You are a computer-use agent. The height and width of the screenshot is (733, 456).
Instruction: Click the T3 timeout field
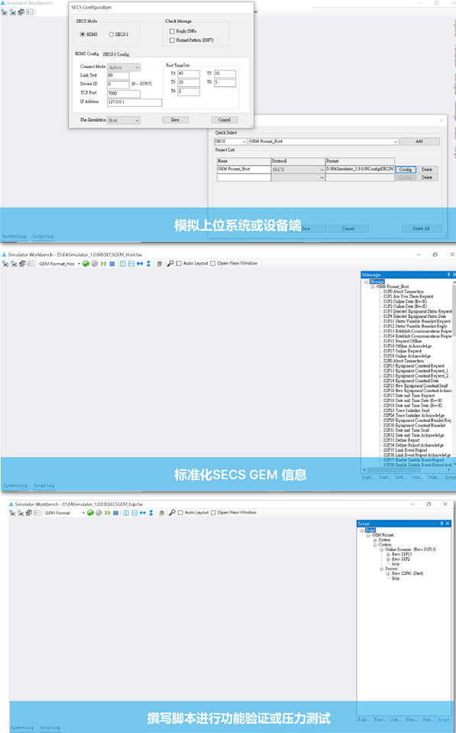point(189,74)
